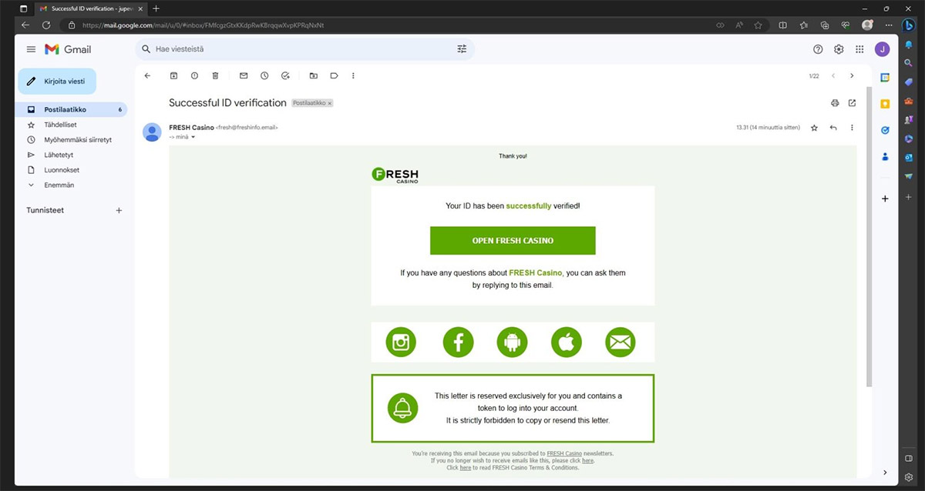This screenshot has width=925, height=491.
Task: Open new browser tab plus button
Action: [x=156, y=8]
